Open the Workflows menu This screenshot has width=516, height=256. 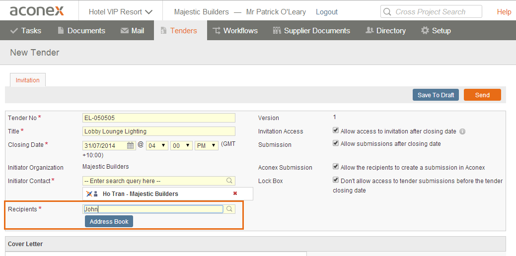(235, 31)
